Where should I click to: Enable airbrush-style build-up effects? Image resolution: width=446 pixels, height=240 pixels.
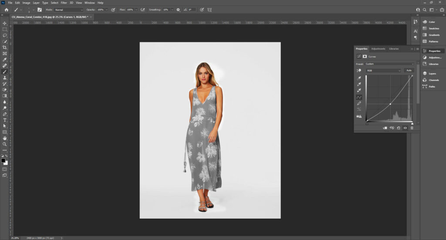143,10
